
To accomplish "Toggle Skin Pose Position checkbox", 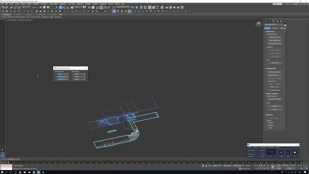I will pos(268,123).
